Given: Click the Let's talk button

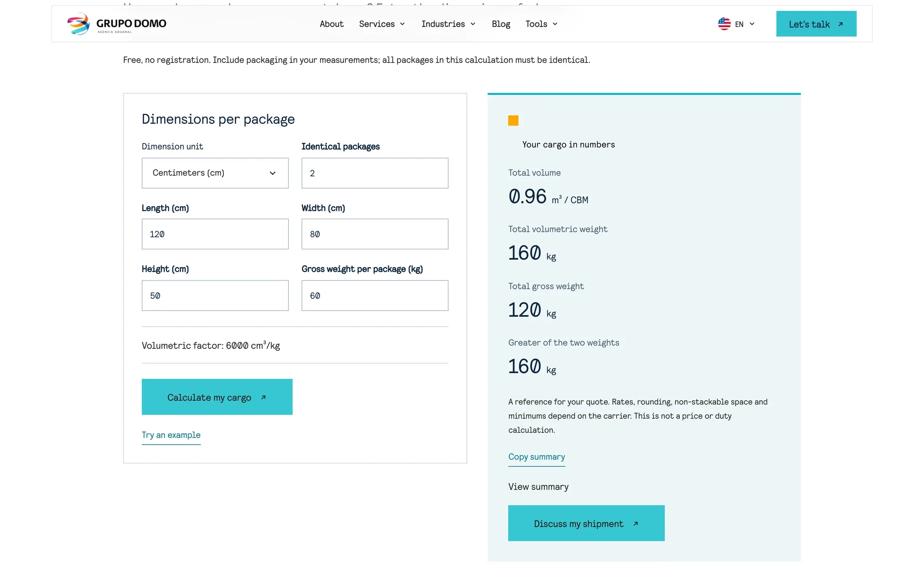Looking at the screenshot, I should [816, 24].
